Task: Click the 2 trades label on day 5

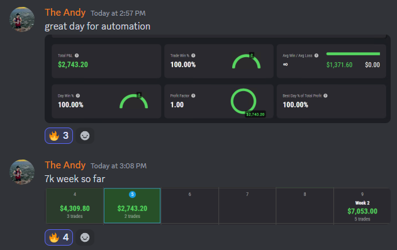Action: tap(132, 216)
